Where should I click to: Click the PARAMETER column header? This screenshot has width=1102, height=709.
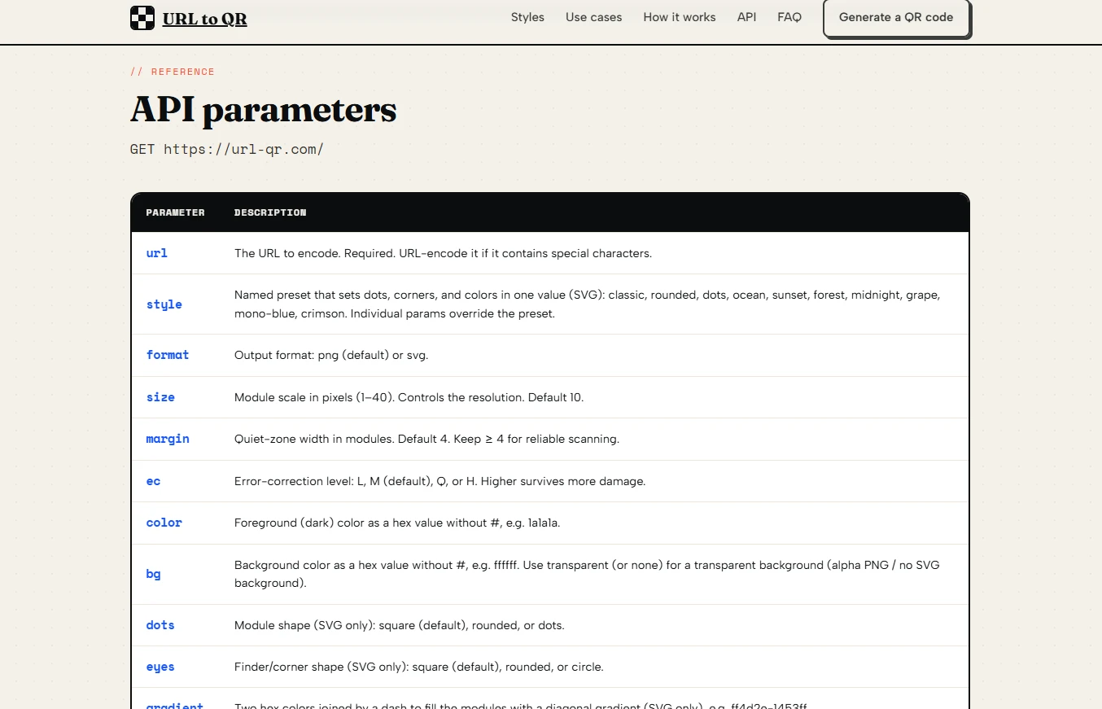pyautogui.click(x=176, y=212)
